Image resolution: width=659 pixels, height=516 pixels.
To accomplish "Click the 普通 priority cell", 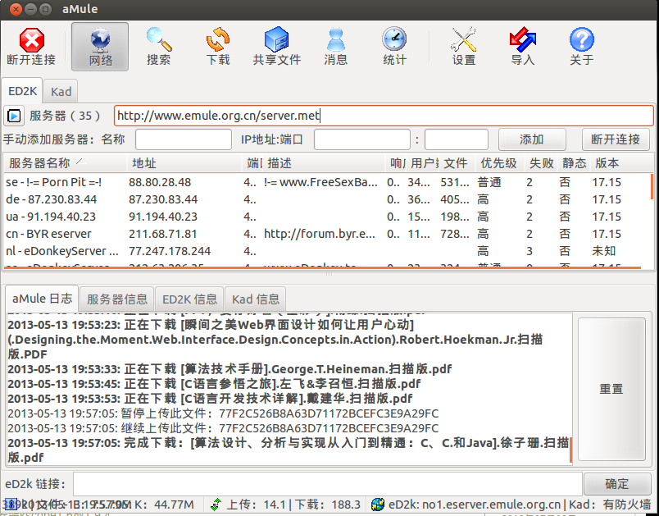I will pyautogui.click(x=489, y=182).
